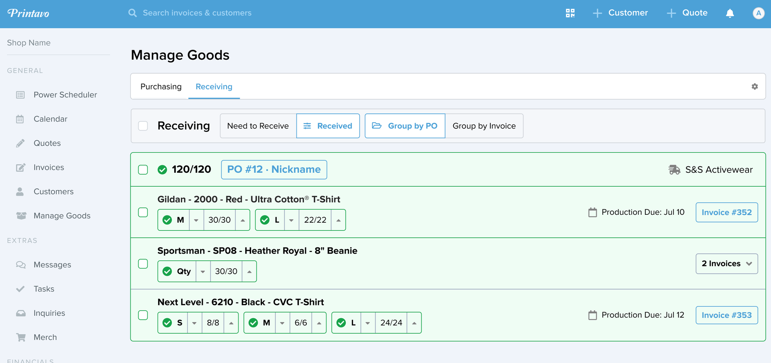Click the 24/24 quantity for Next Level L

[x=392, y=323]
